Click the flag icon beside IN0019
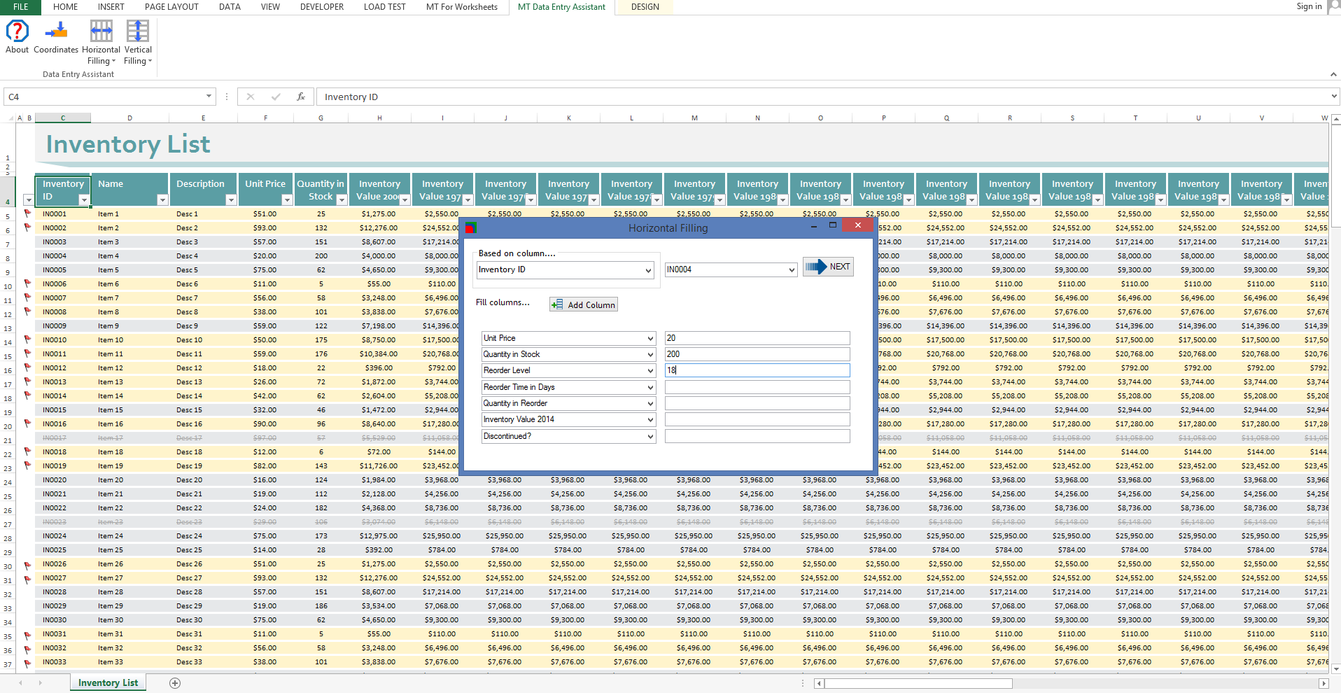This screenshot has width=1341, height=693. 27,465
